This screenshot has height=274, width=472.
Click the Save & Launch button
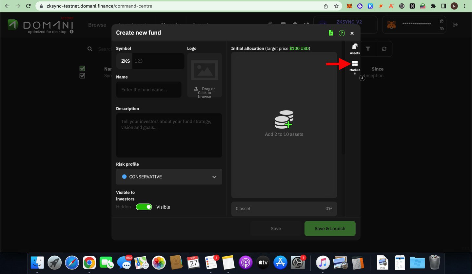pos(330,228)
